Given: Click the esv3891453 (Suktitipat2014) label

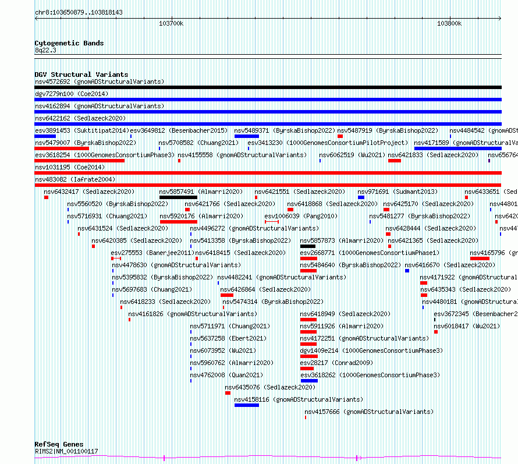Looking at the screenshot, I should coord(82,130).
